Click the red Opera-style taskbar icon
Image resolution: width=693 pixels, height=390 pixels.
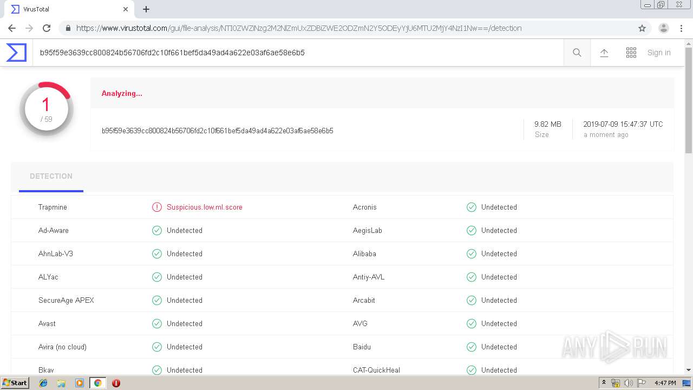[x=116, y=383]
